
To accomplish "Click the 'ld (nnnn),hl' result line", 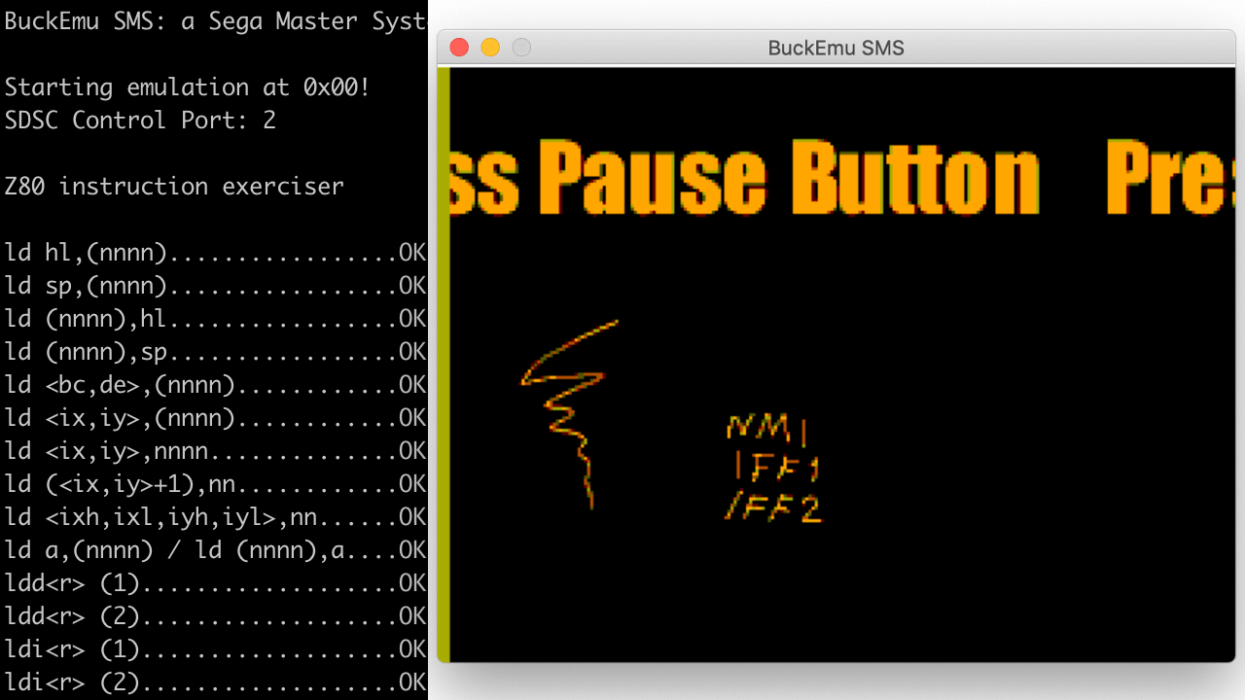I will pos(214,319).
